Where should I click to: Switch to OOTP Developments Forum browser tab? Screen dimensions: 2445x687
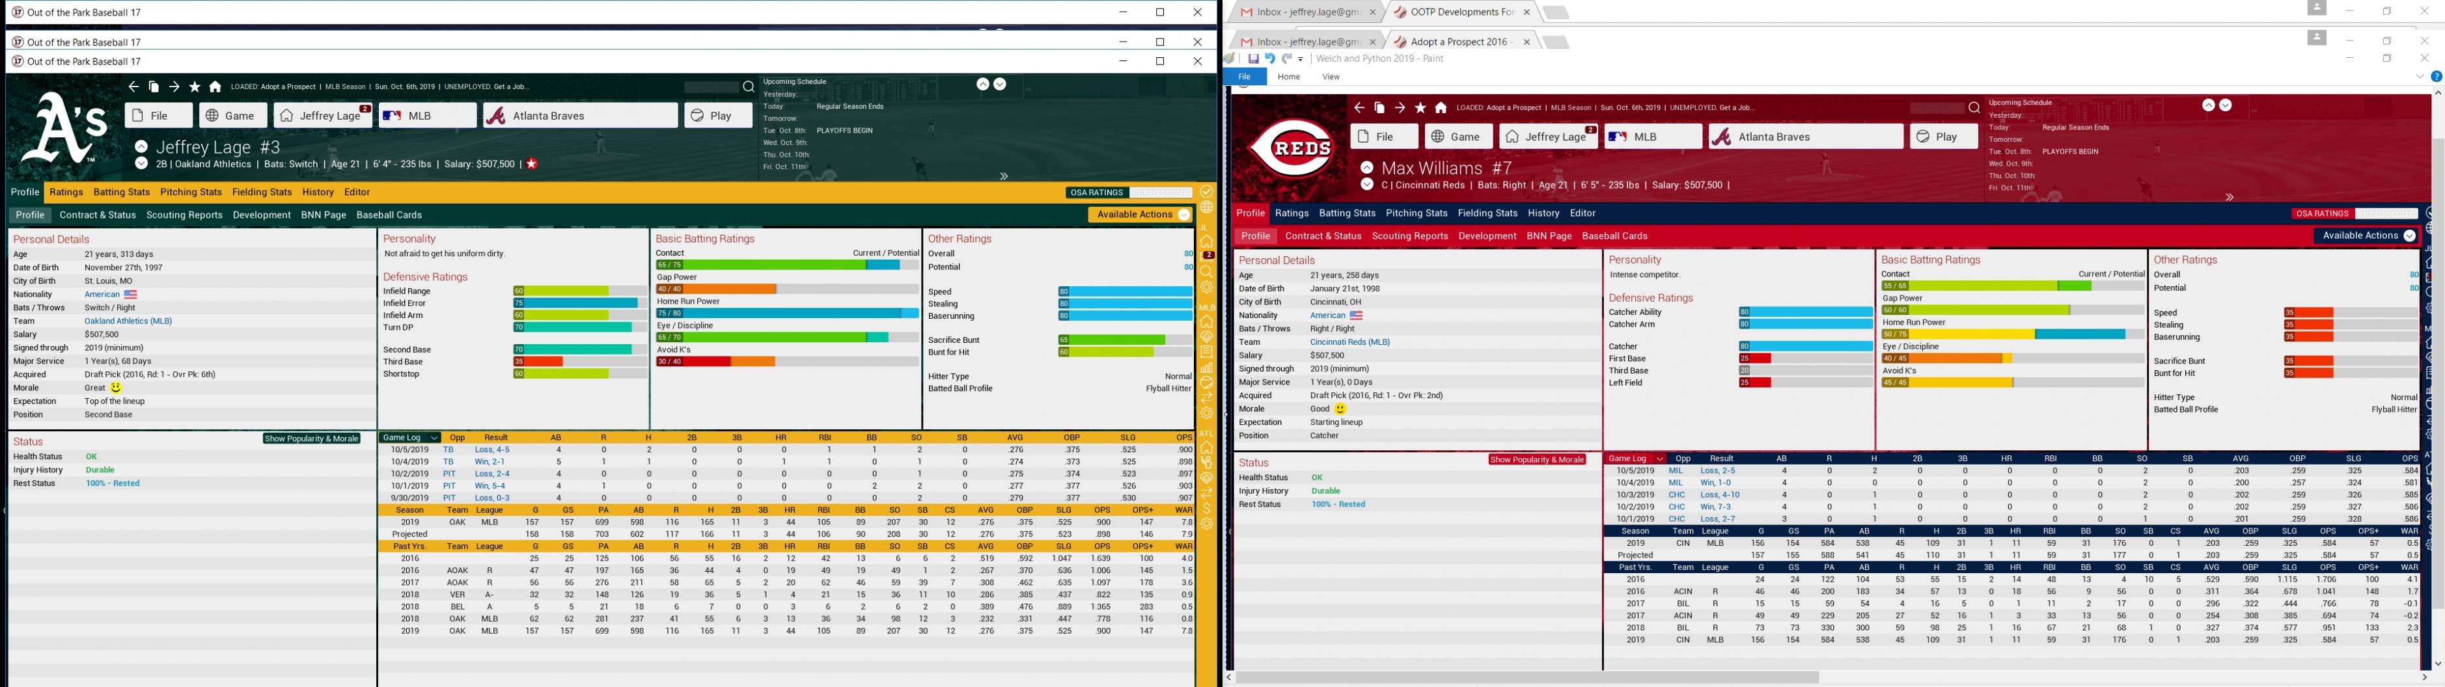tap(1463, 12)
